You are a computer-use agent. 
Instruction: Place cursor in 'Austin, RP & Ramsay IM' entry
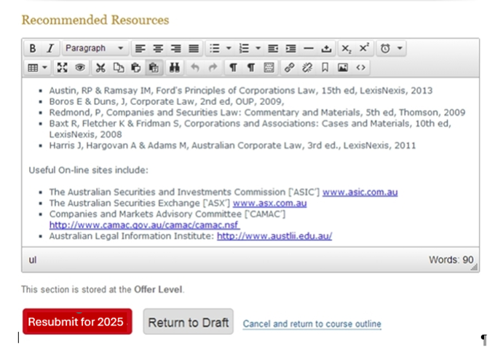pyautogui.click(x=240, y=90)
